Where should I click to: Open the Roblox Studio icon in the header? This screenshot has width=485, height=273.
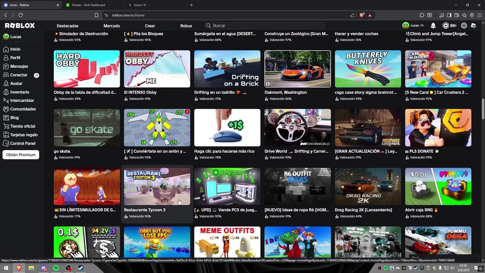click(x=474, y=25)
